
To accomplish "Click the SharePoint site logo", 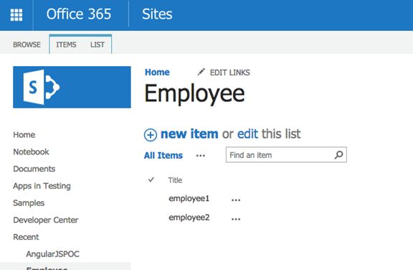I will click(72, 87).
